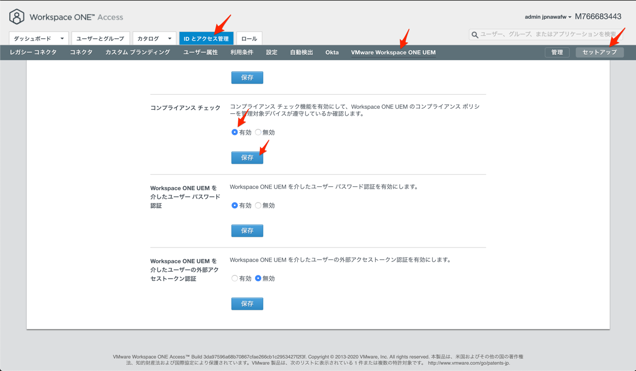
Task: Open the ユーザーとグループ tab
Action: pyautogui.click(x=100, y=38)
